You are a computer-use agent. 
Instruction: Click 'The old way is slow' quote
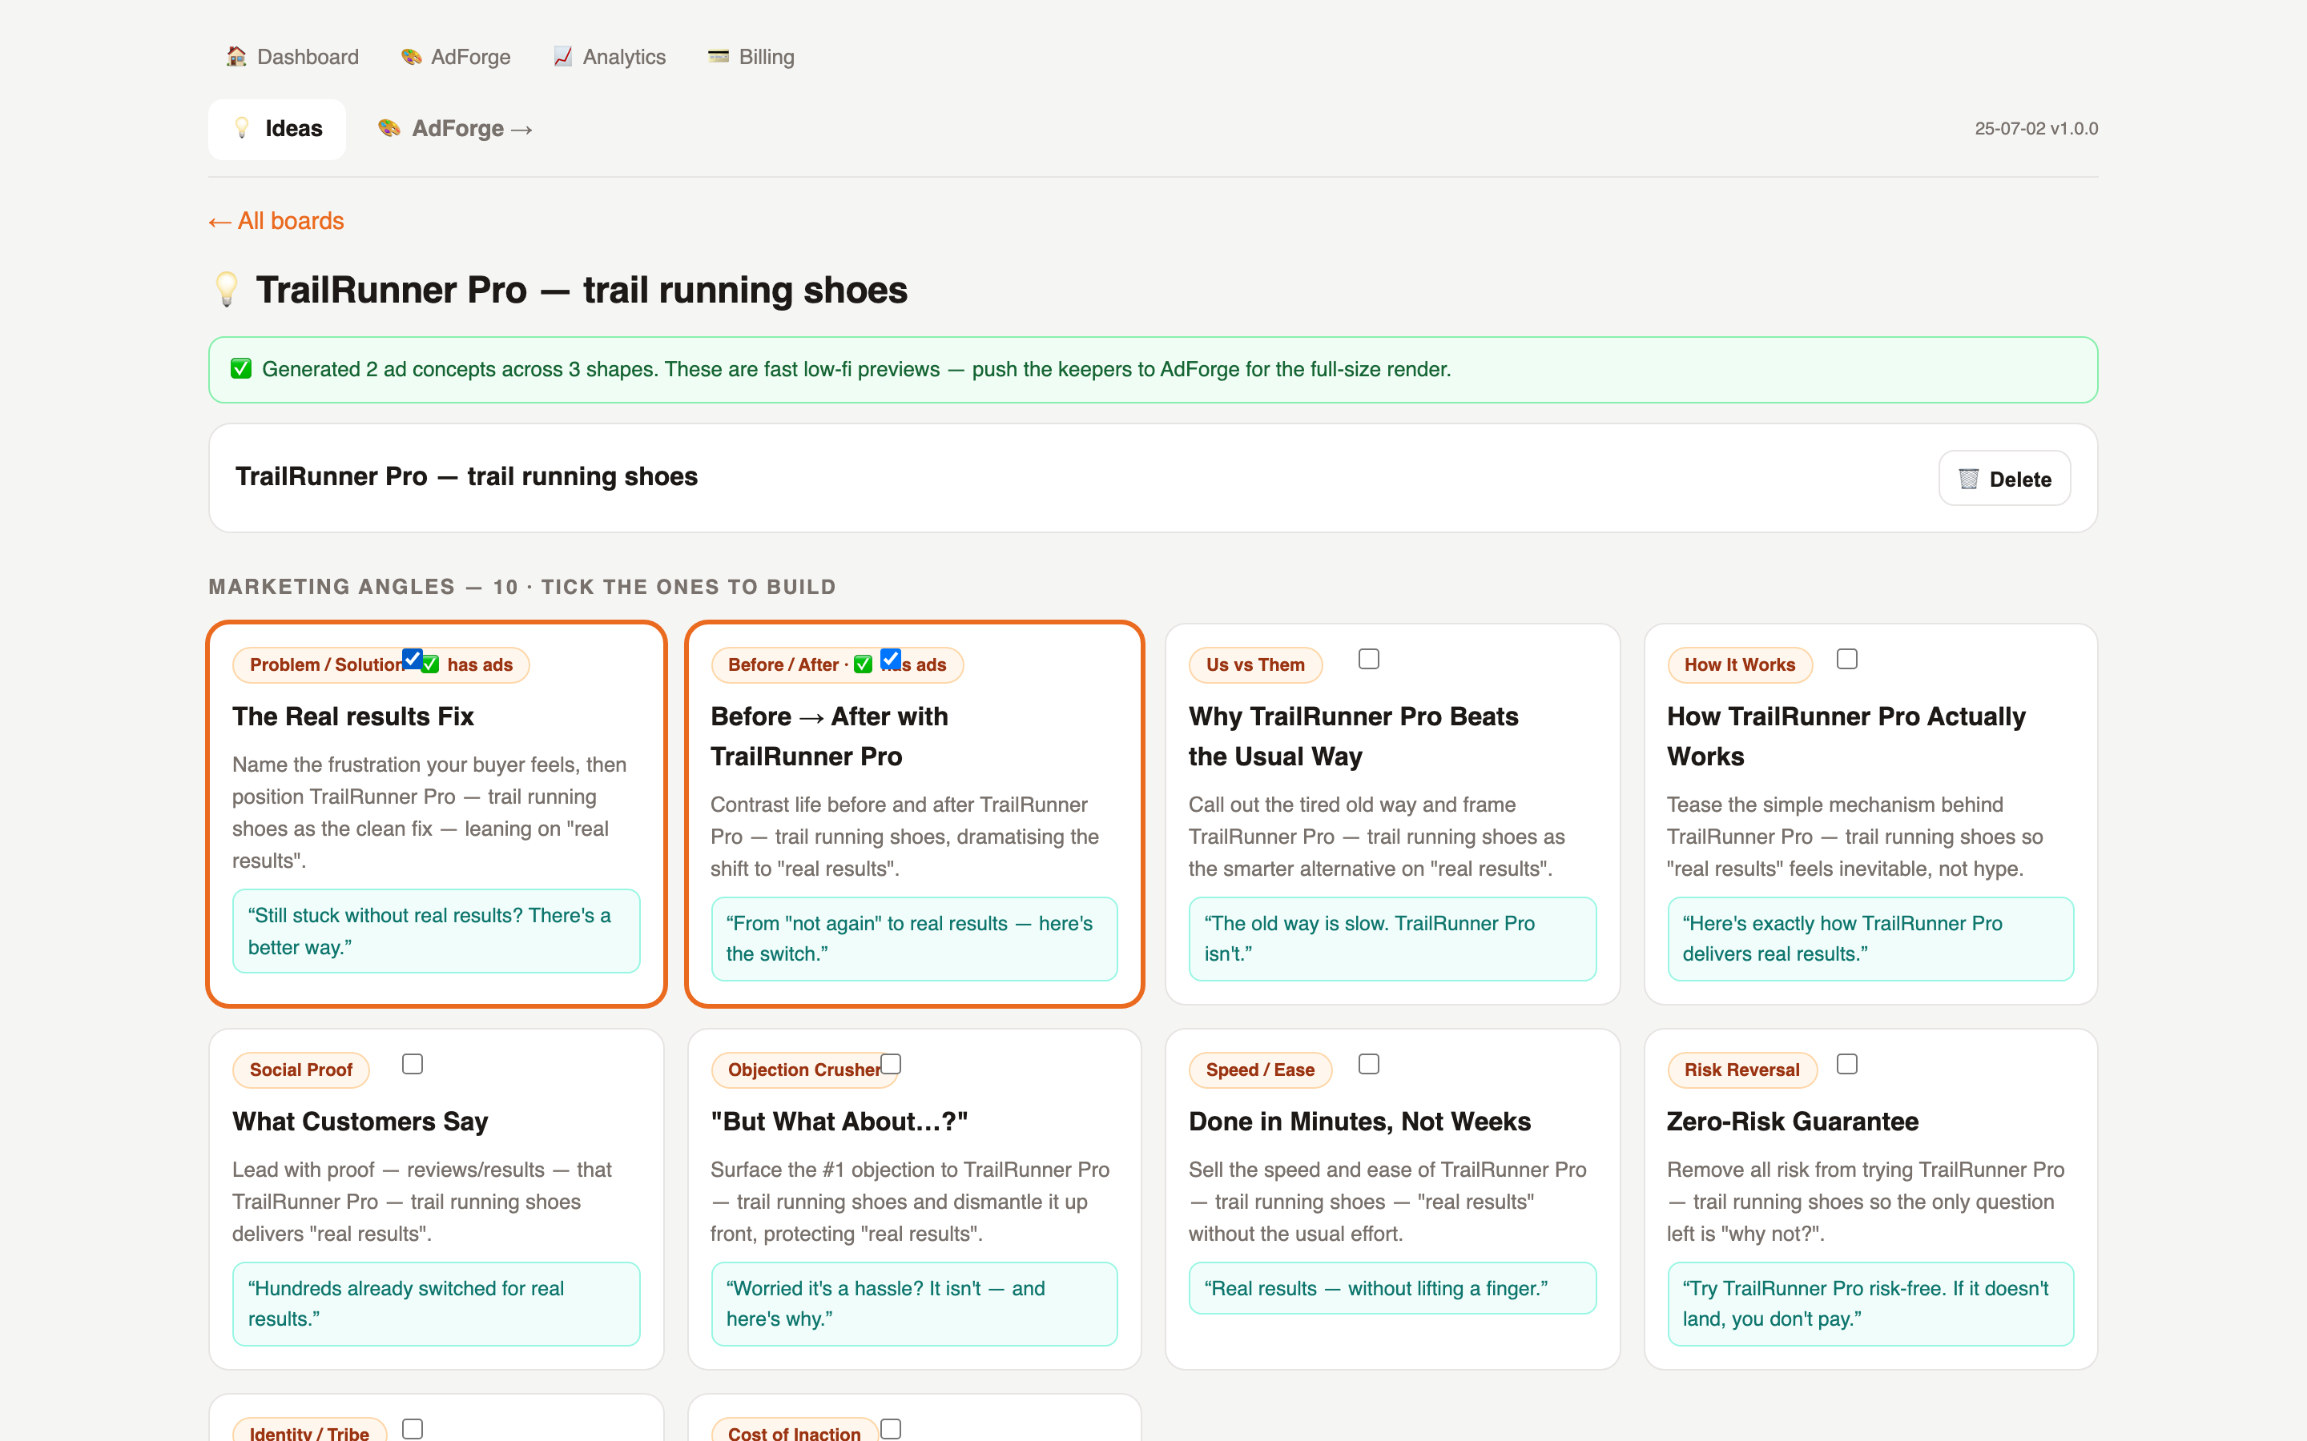(1392, 939)
